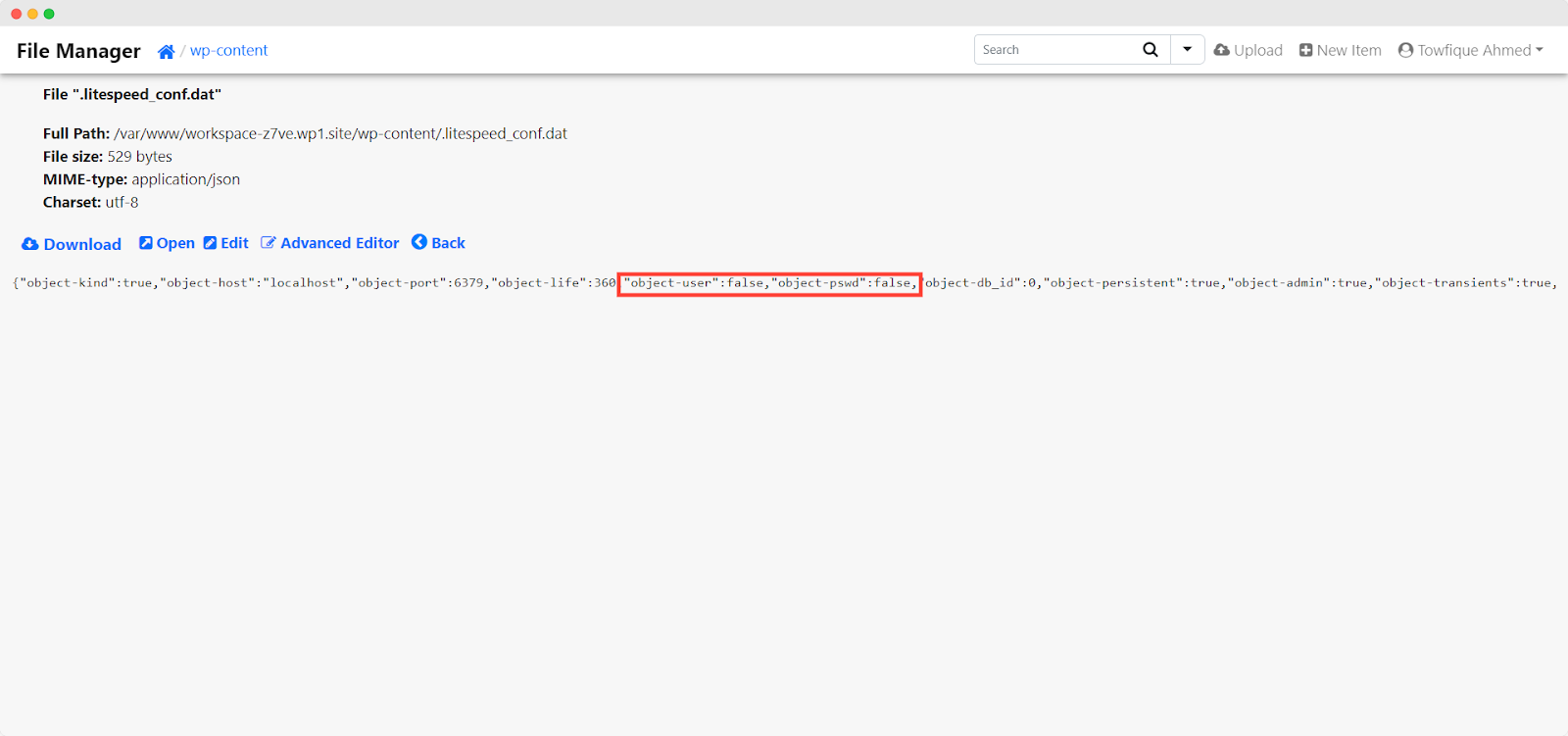Viewport: 1568px width, 736px height.
Task: Launch the Advanced Editor link
Action: click(340, 243)
